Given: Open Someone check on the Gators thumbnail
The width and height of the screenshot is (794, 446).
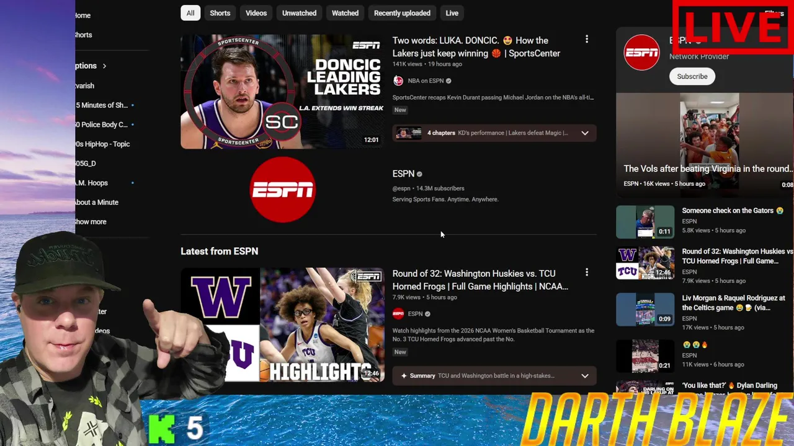Looking at the screenshot, I should pyautogui.click(x=645, y=222).
